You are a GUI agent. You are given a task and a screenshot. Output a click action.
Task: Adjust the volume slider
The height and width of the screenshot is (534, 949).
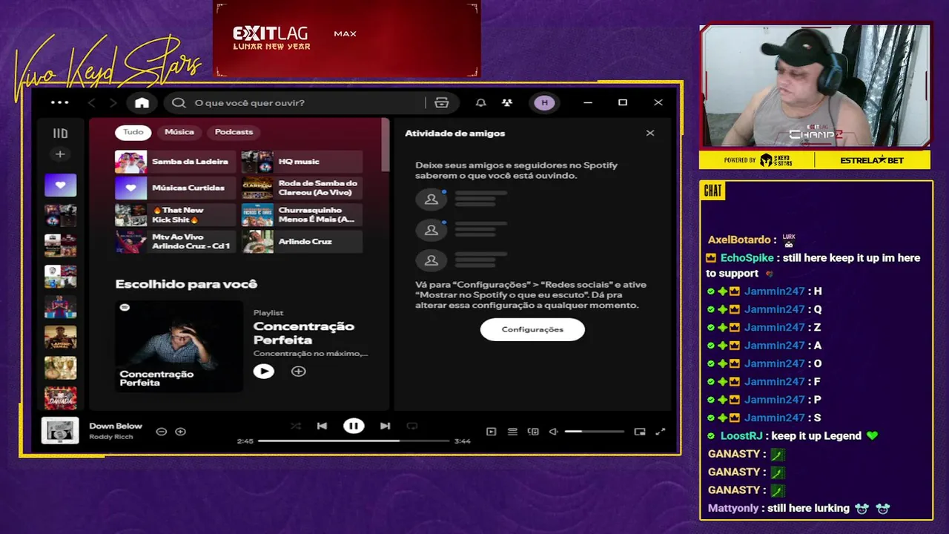pos(594,432)
